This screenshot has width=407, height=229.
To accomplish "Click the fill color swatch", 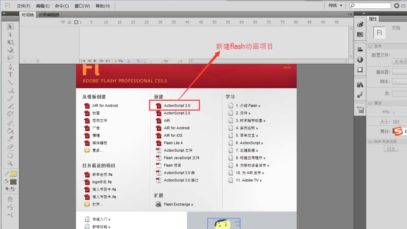I will (13, 182).
